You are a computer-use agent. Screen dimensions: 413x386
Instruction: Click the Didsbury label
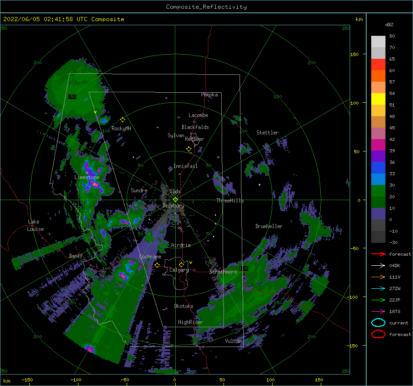(x=173, y=206)
